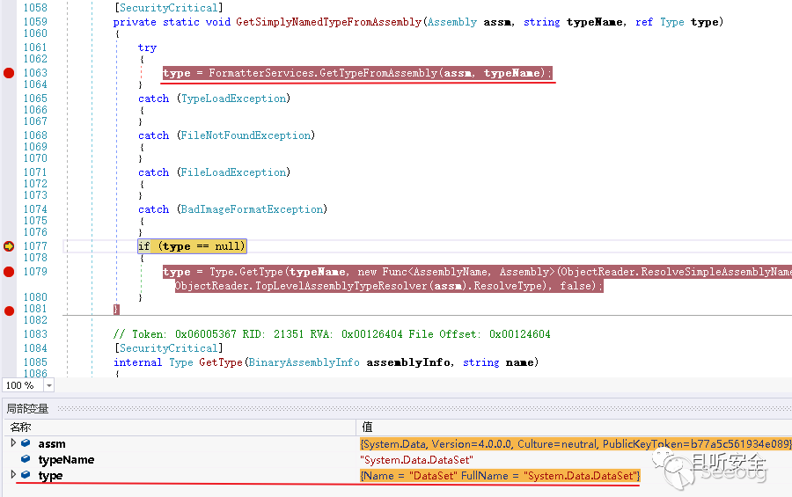Toggle the breakpoint on line 1079
Image resolution: width=792 pixels, height=497 pixels.
point(9,272)
